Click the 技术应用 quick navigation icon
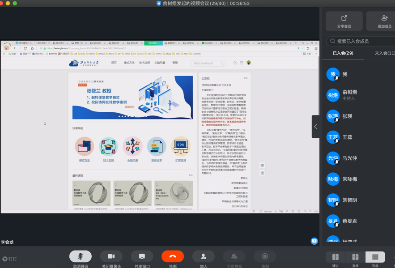 [108, 146]
